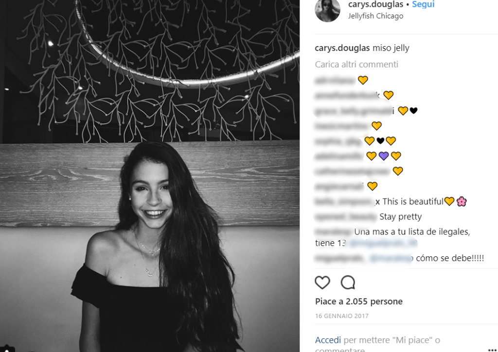Expand comments with Carica altri commenti
This screenshot has height=352, width=498.
[356, 64]
